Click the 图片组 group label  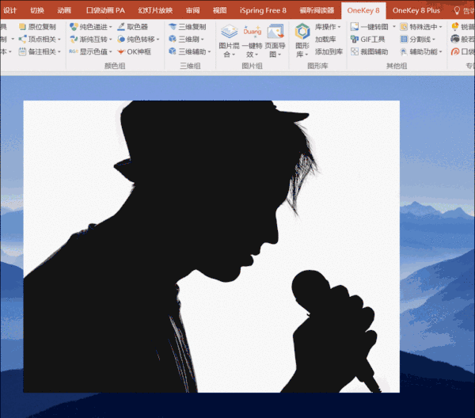pyautogui.click(x=252, y=66)
